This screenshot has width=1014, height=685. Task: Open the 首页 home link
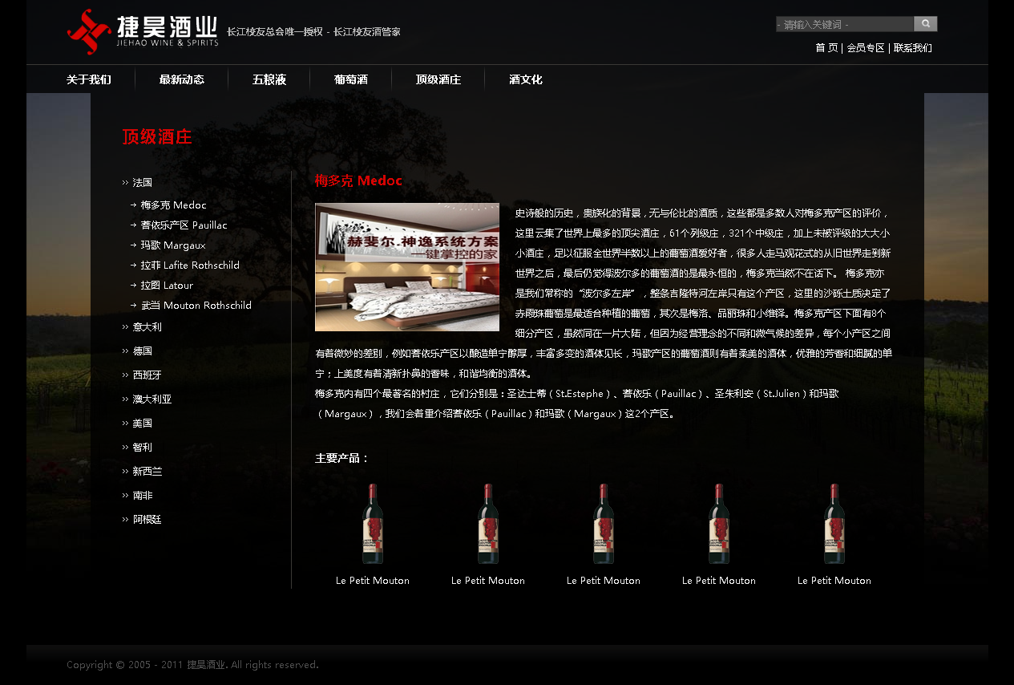tap(826, 48)
